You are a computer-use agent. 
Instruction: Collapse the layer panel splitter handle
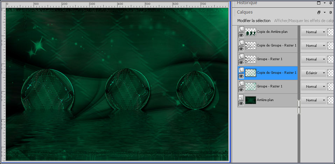(x=299, y=107)
